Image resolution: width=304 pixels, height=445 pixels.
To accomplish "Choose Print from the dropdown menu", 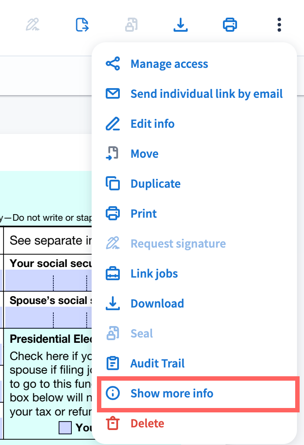I will [144, 214].
